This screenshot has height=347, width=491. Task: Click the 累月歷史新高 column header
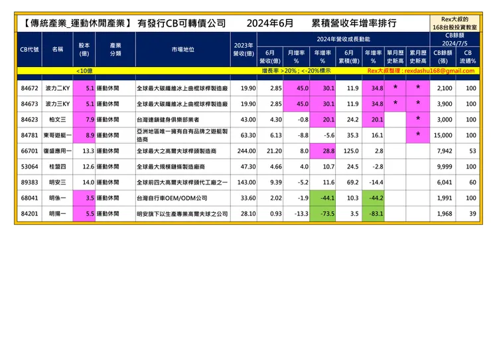click(x=418, y=56)
